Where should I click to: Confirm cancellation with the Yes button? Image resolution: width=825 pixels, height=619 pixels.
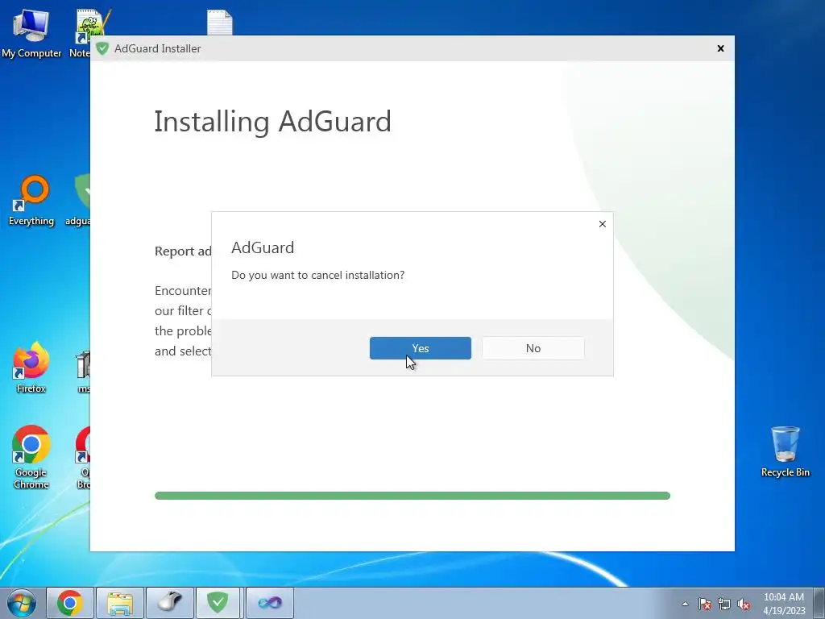(420, 348)
